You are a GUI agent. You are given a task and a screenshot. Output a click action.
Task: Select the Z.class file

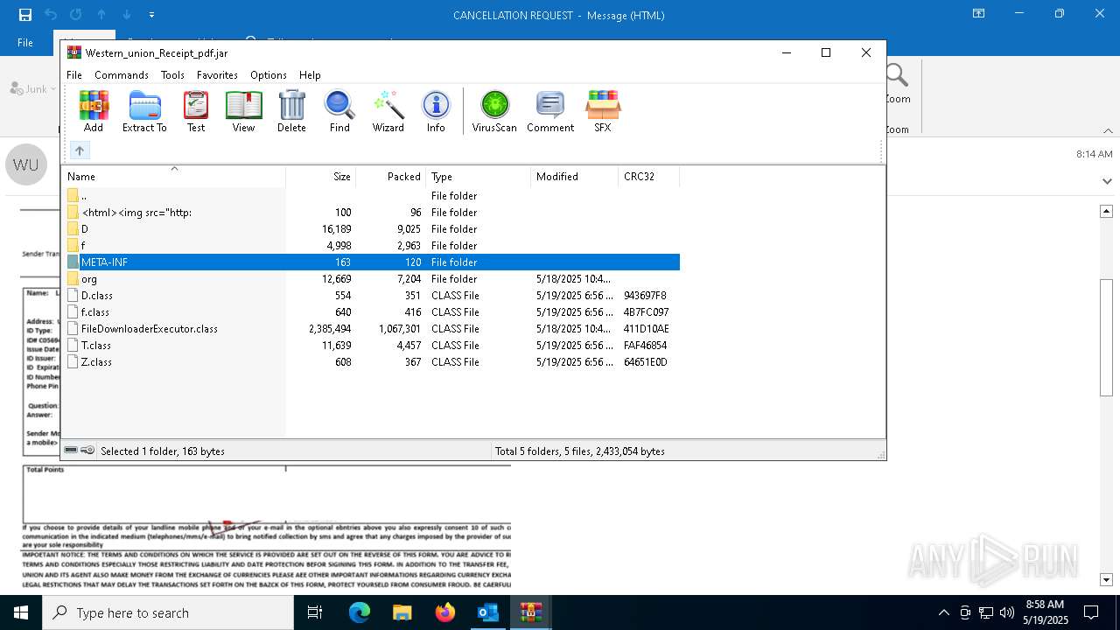point(371,361)
